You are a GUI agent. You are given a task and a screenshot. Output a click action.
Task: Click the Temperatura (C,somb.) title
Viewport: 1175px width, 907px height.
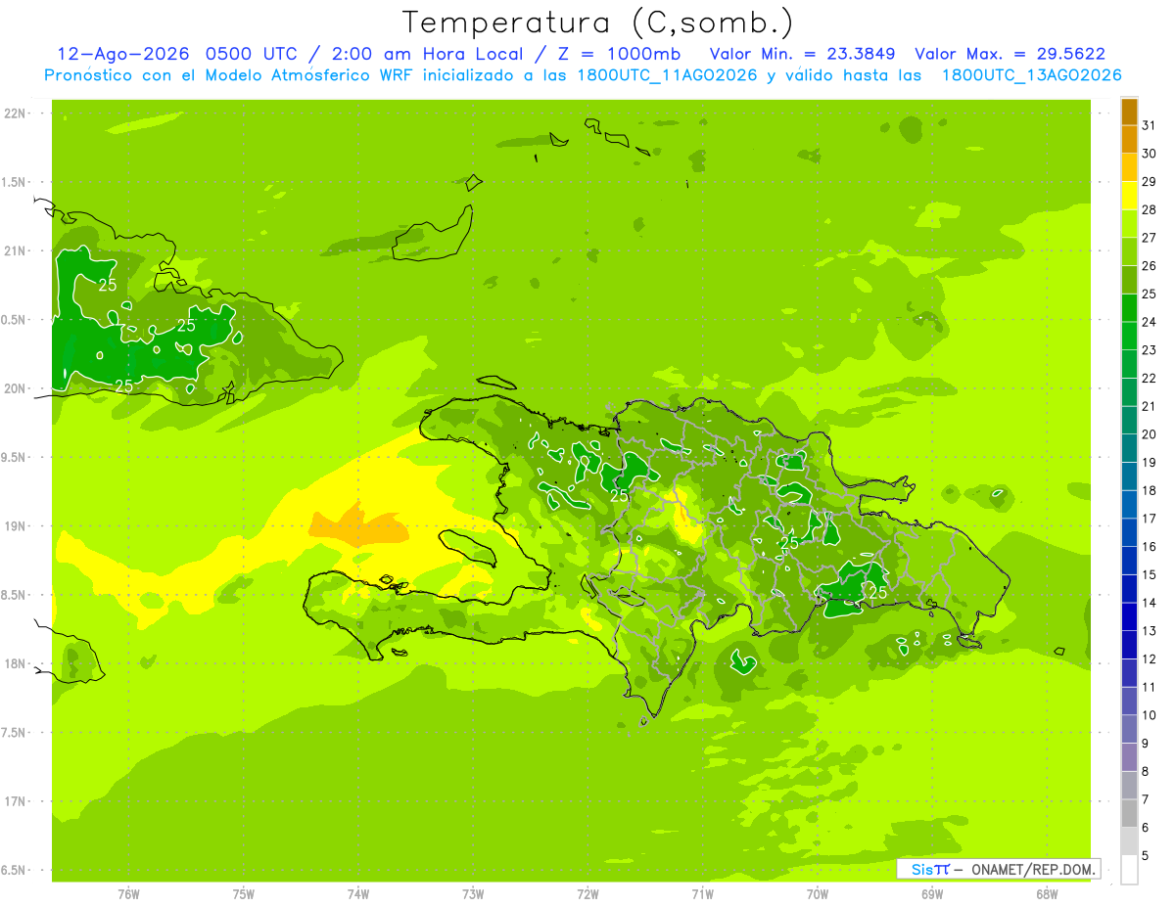pyautogui.click(x=597, y=22)
